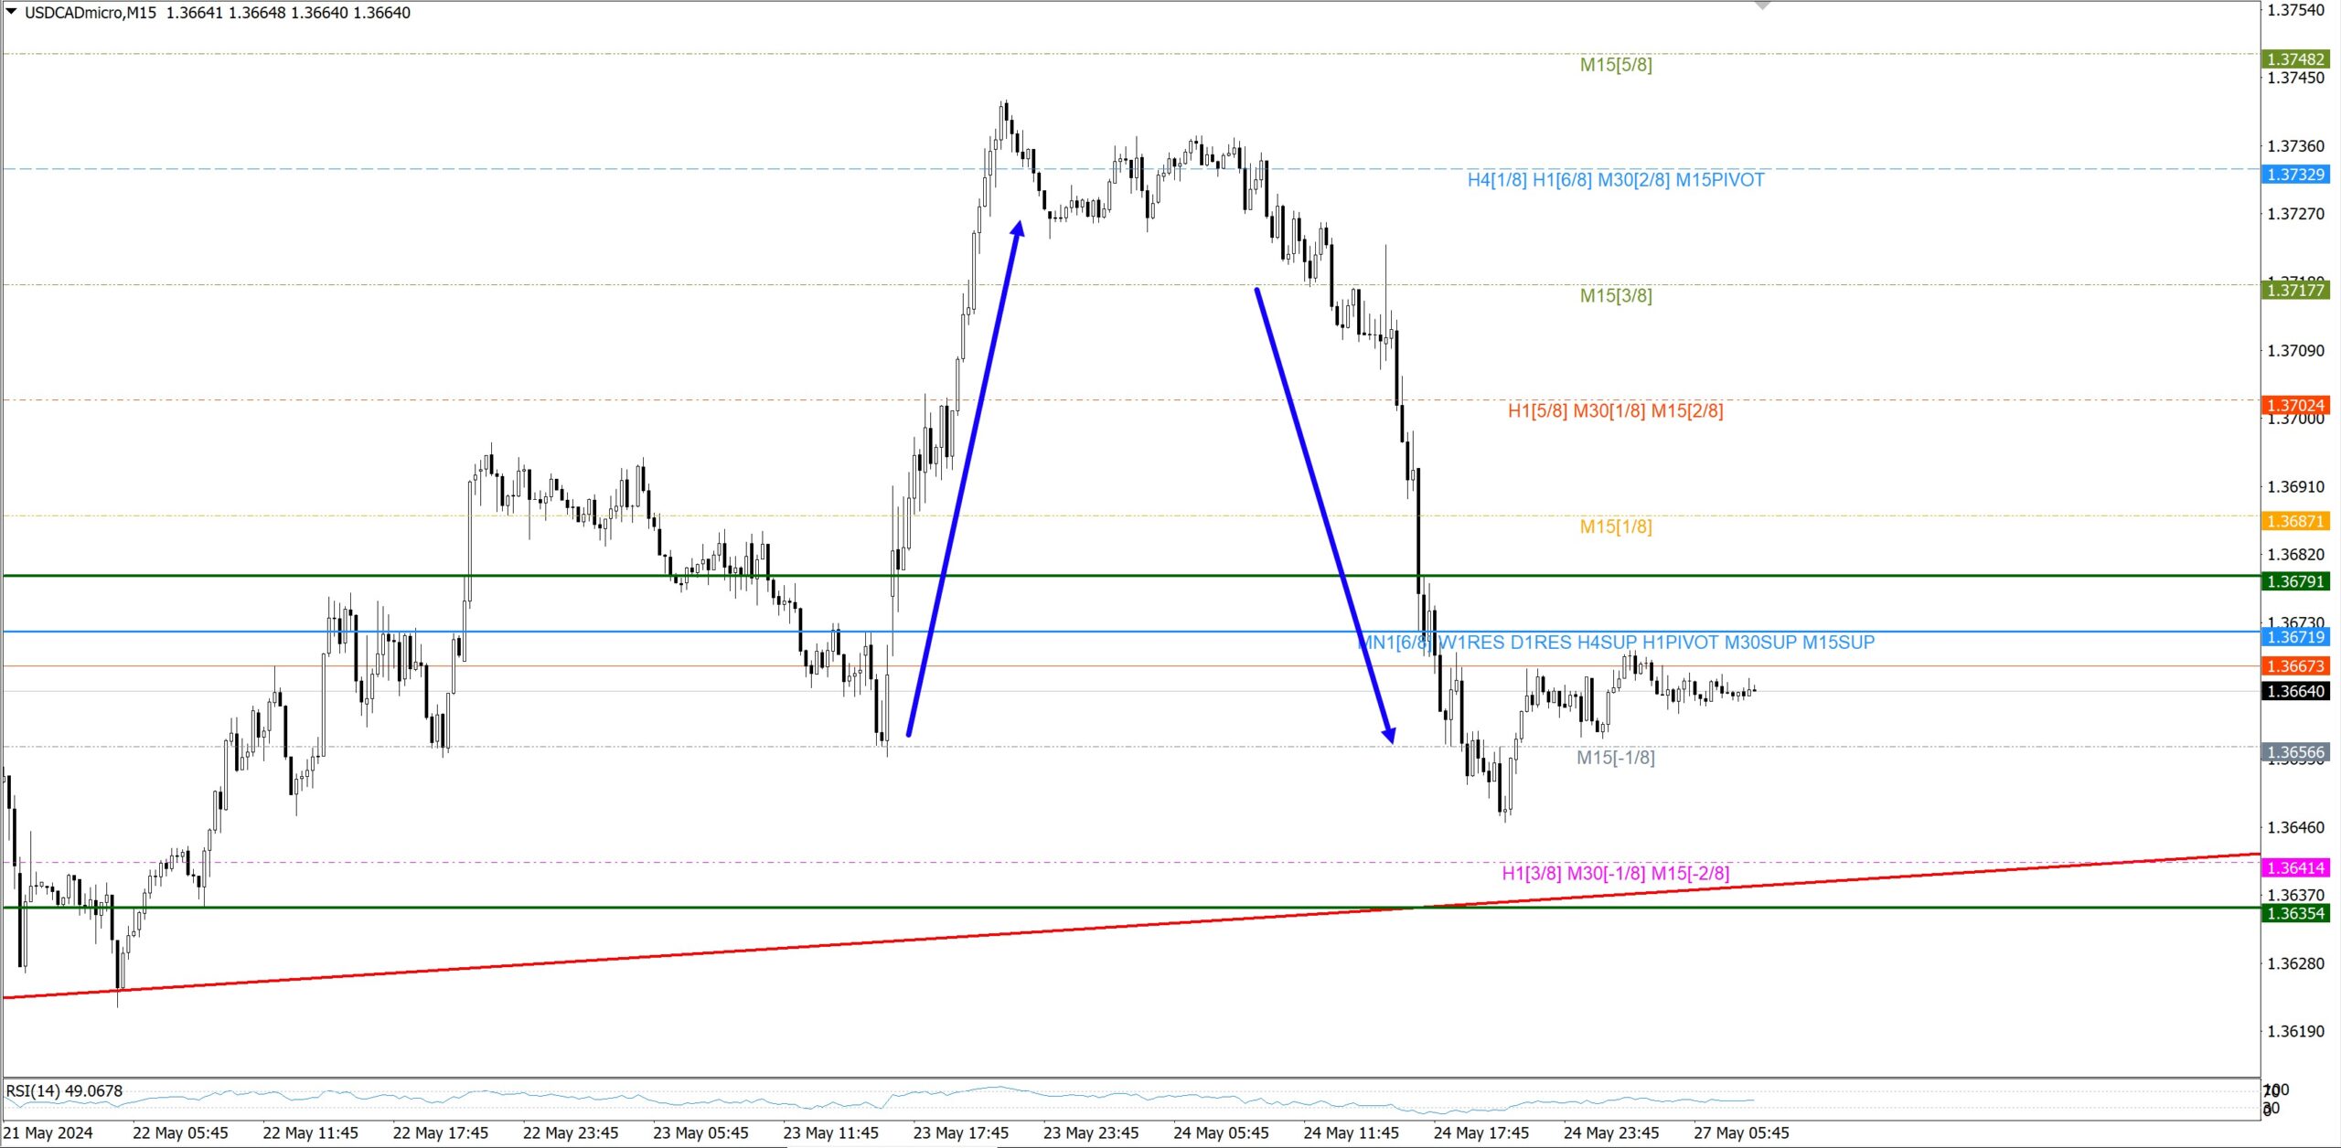
Task: Click the magenta 1.36414 price tag
Action: pos(2295,867)
